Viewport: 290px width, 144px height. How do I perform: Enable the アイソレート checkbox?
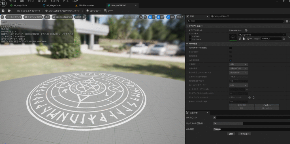pos(190,40)
